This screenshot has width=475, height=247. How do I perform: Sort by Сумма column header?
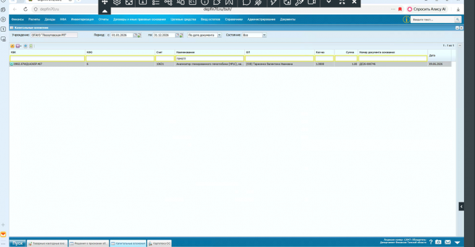tap(346, 52)
